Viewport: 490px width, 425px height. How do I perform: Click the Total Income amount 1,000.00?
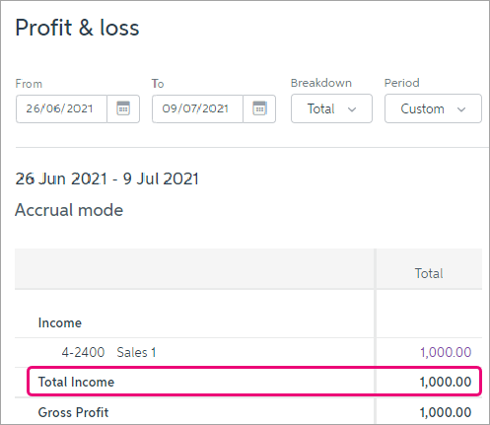click(446, 382)
